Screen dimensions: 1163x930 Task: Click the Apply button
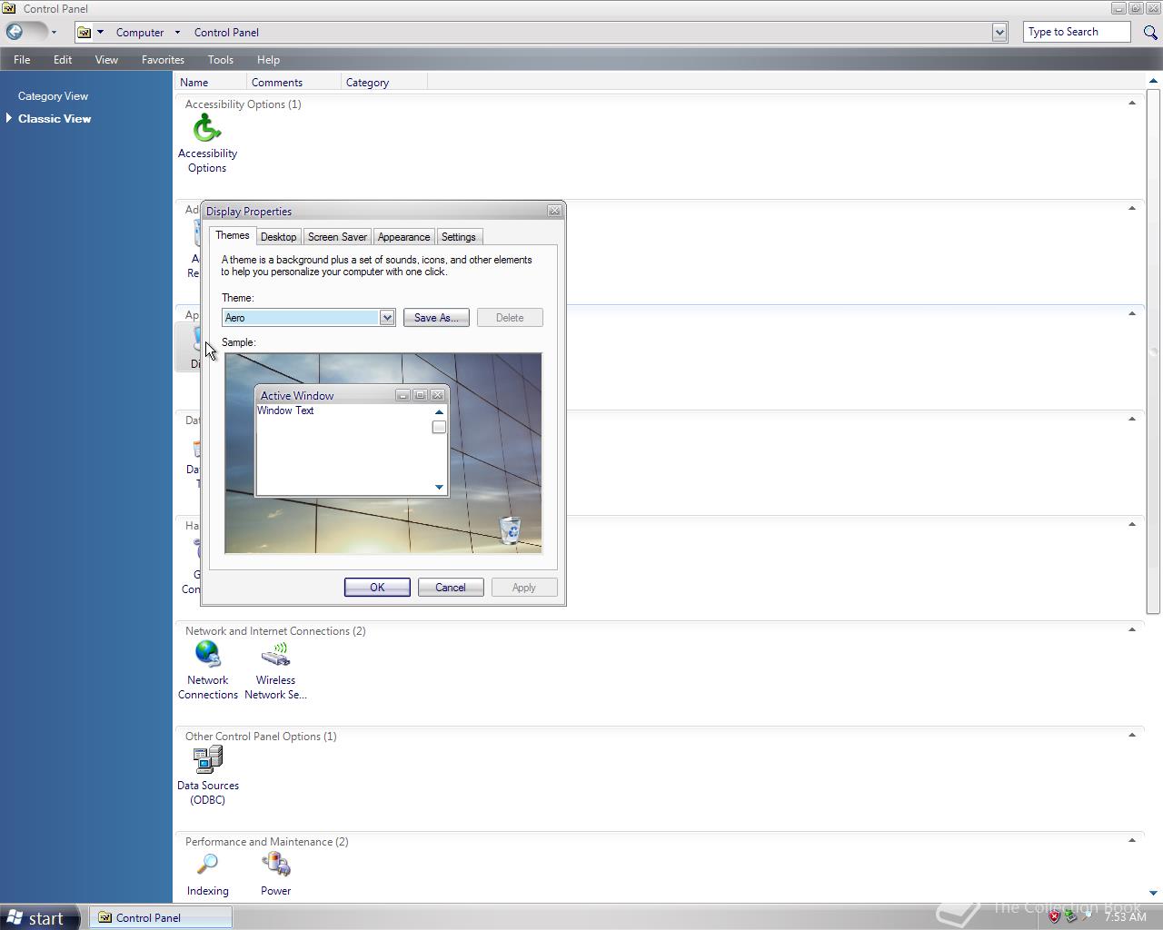[524, 588]
